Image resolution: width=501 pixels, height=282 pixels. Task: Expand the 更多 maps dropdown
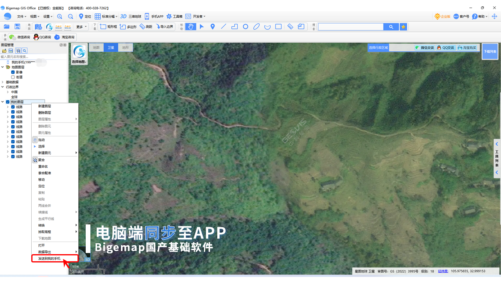[81, 27]
